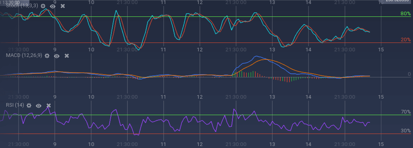Image resolution: width=413 pixels, height=148 pixels.
Task: Open Stoch (13,3,3) indicator settings gear
Action: (x=43, y=6)
